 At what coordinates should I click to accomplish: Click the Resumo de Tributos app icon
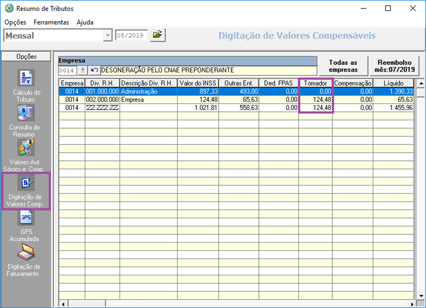pos(9,9)
